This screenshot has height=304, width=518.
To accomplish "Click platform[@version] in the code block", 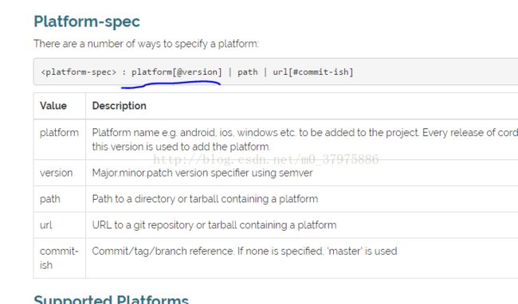I will (x=177, y=72).
